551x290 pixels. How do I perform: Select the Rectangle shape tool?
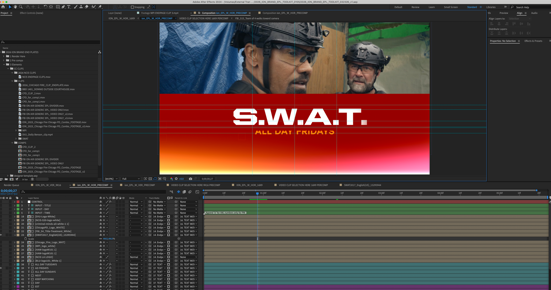58,7
